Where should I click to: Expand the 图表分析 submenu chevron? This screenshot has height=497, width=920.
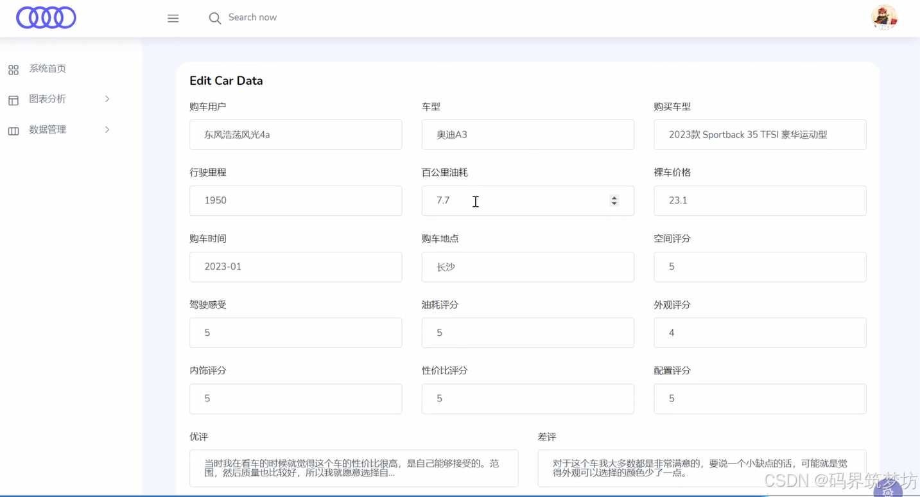107,99
